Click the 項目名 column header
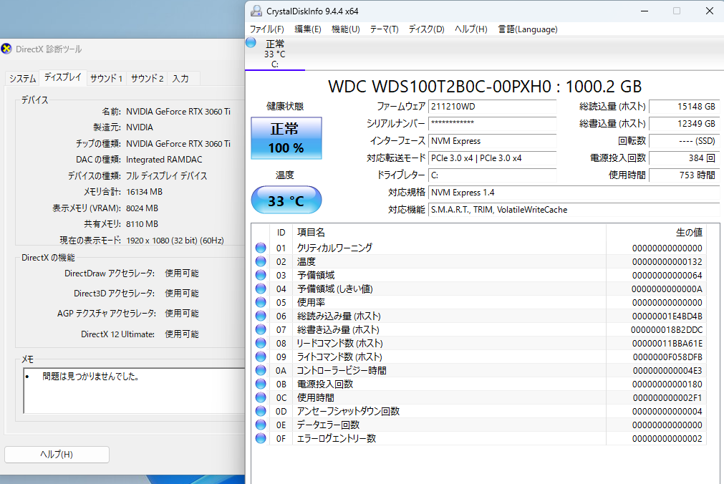 coord(449,232)
